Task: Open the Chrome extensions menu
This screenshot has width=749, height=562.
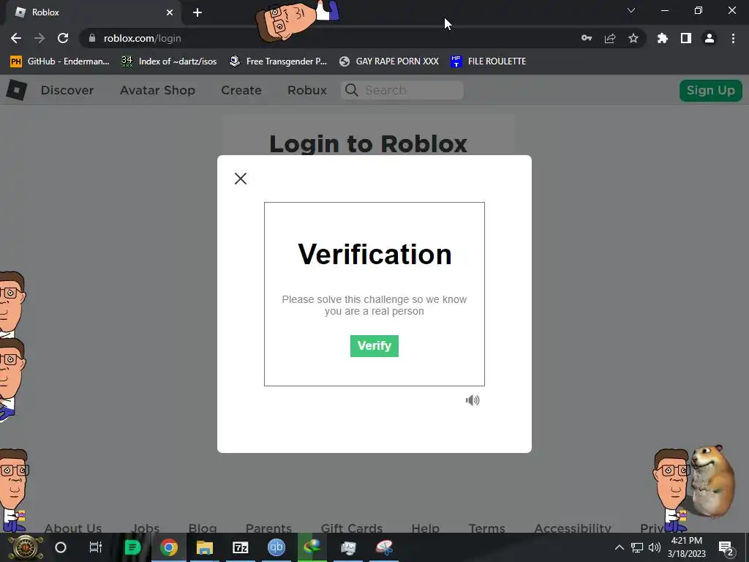Action: click(663, 38)
